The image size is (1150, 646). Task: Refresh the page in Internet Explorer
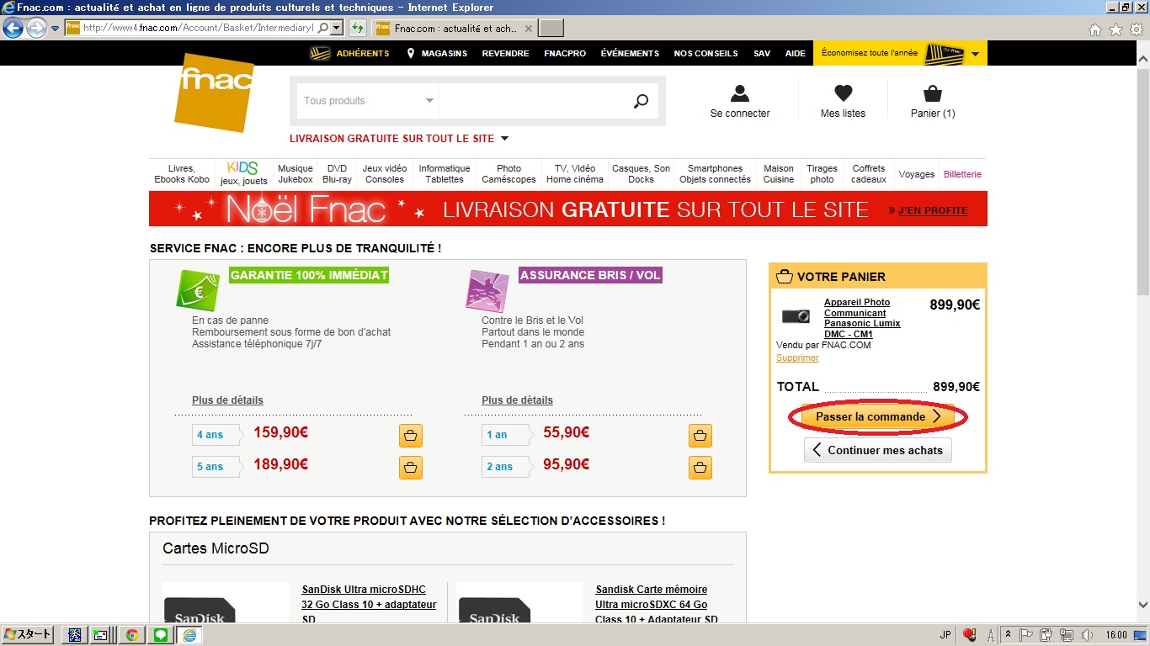click(358, 28)
